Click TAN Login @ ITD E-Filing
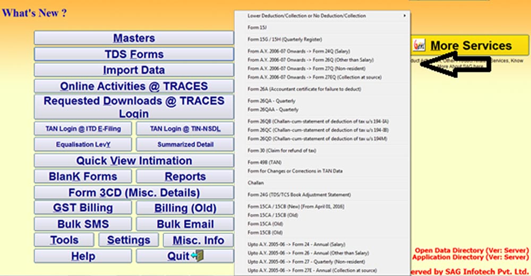Image resolution: width=531 pixels, height=276 pixels. 83,128
